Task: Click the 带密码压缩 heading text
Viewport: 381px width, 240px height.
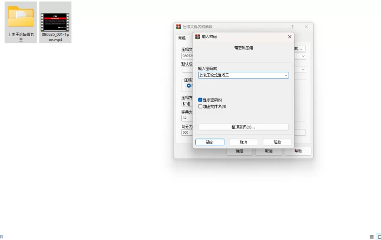Action: 243,48
